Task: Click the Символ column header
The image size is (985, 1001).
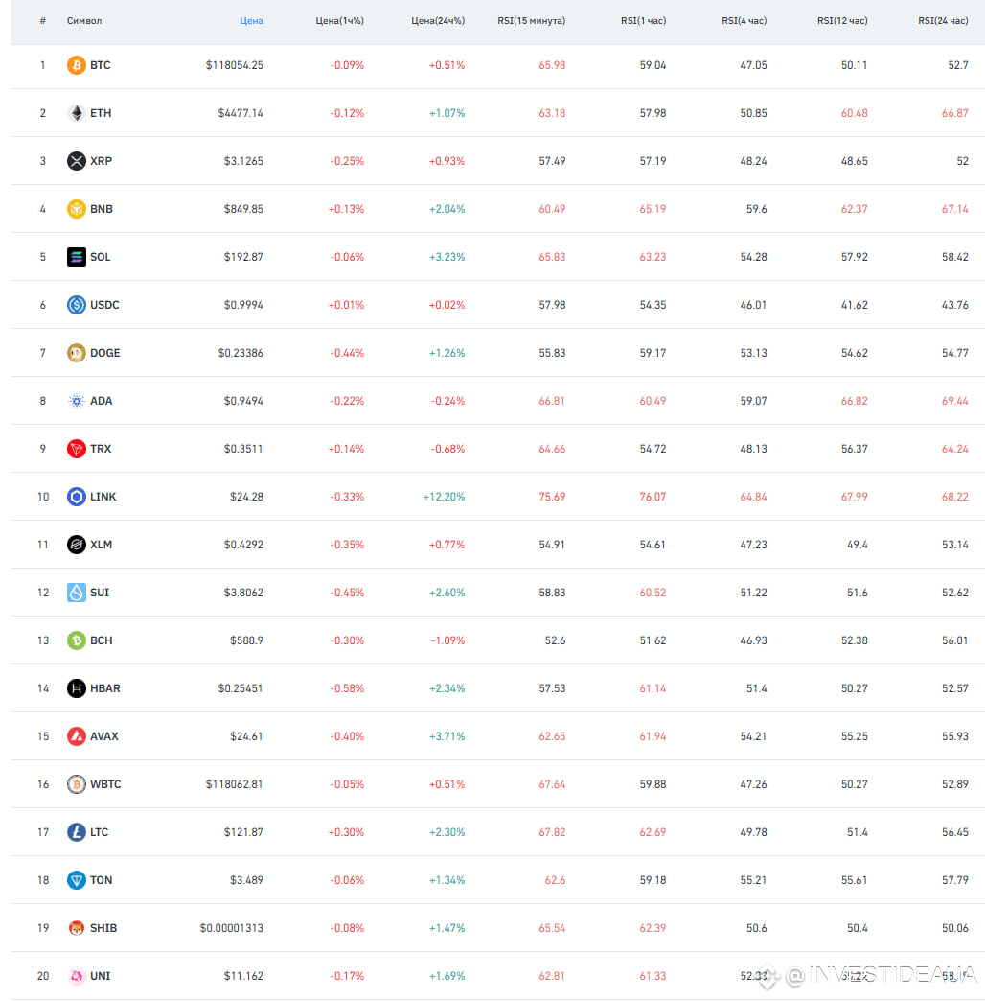Action: [84, 20]
